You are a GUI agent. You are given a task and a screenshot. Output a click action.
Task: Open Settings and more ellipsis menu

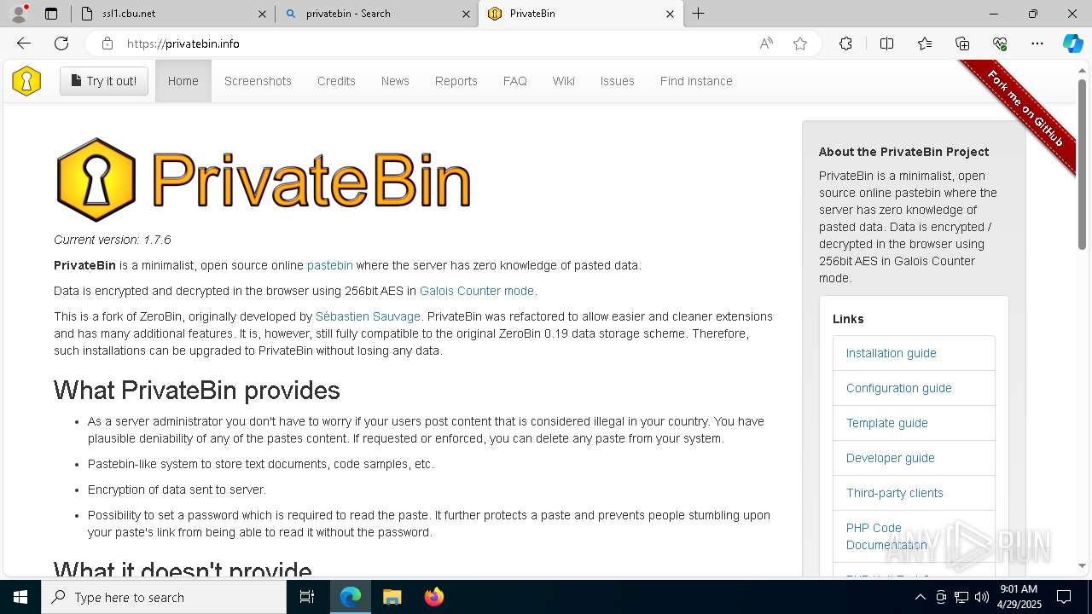pos(1037,43)
